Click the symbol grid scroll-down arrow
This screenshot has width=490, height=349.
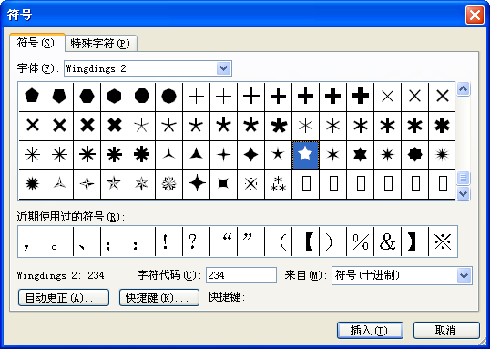[463, 193]
